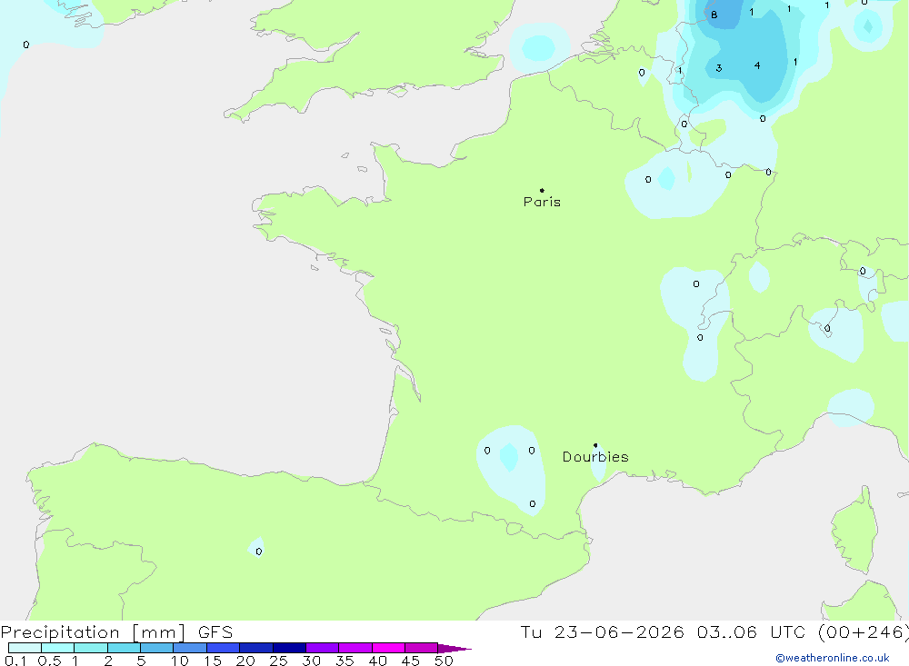The height and width of the screenshot is (666, 909).
Task: Click the violet 30 mm legend swatch
Action: click(x=323, y=648)
